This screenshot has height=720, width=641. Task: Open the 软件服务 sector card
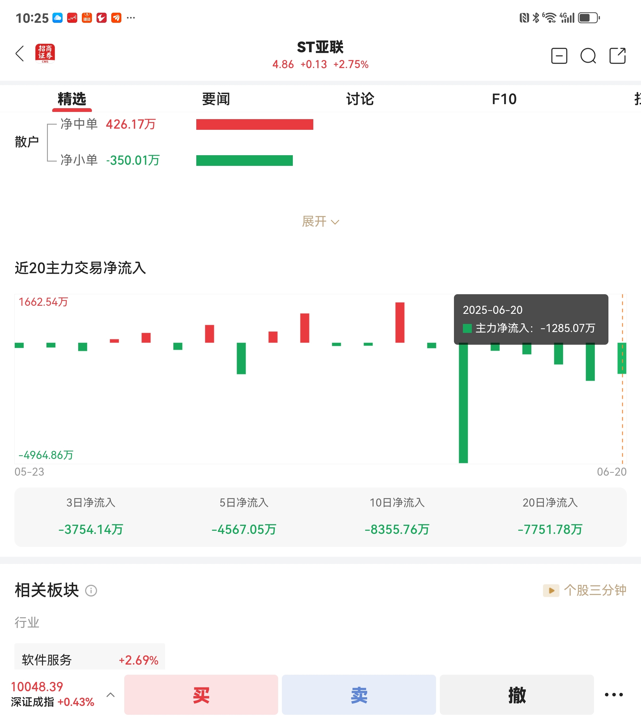coord(90,657)
